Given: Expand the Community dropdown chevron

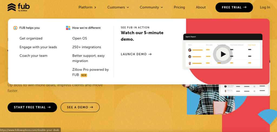Looking at the screenshot, I should pos(162,7).
